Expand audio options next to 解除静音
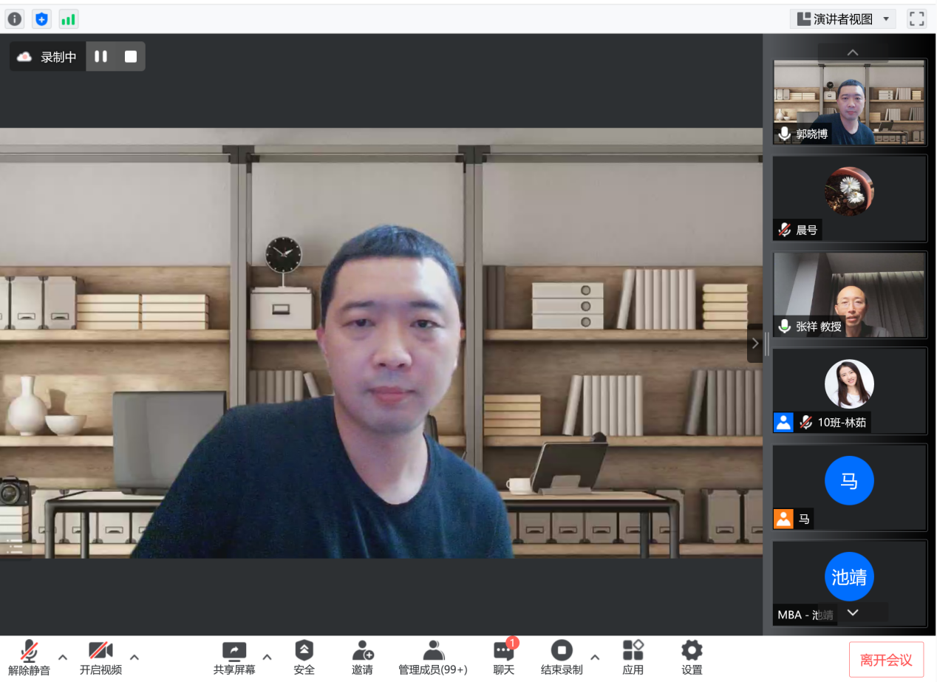This screenshot has height=682, width=937. [63, 657]
